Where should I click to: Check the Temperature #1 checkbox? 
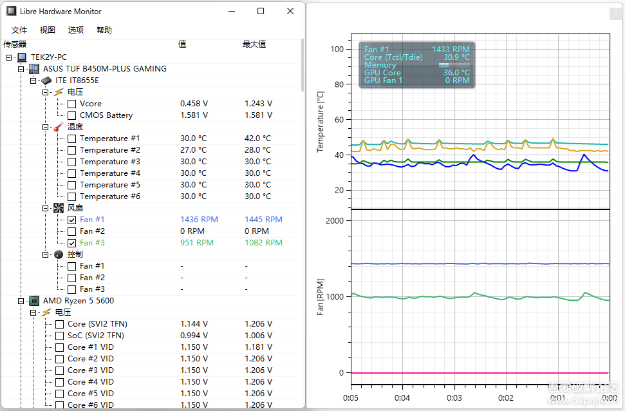(72, 138)
